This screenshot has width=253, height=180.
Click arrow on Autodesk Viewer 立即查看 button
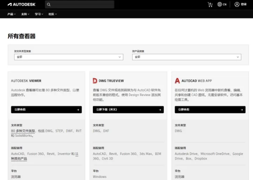78,110
